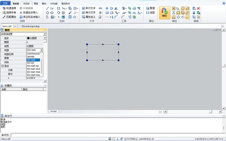Click 选择所有 select all button
The image size is (226, 141).
point(10,12)
